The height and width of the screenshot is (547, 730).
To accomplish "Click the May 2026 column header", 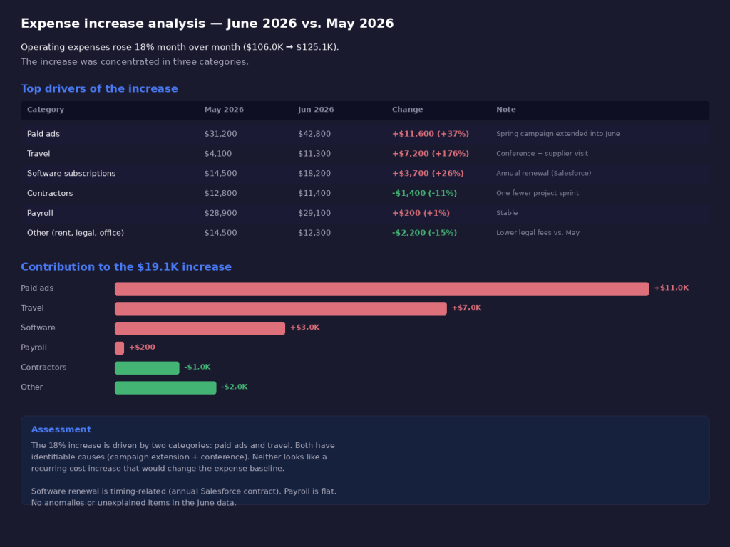I will point(224,110).
